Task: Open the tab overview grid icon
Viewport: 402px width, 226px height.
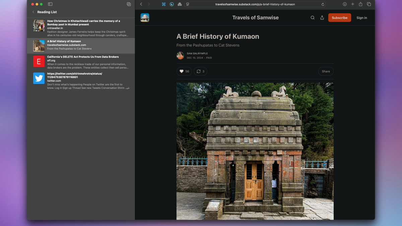Action: click(368, 4)
